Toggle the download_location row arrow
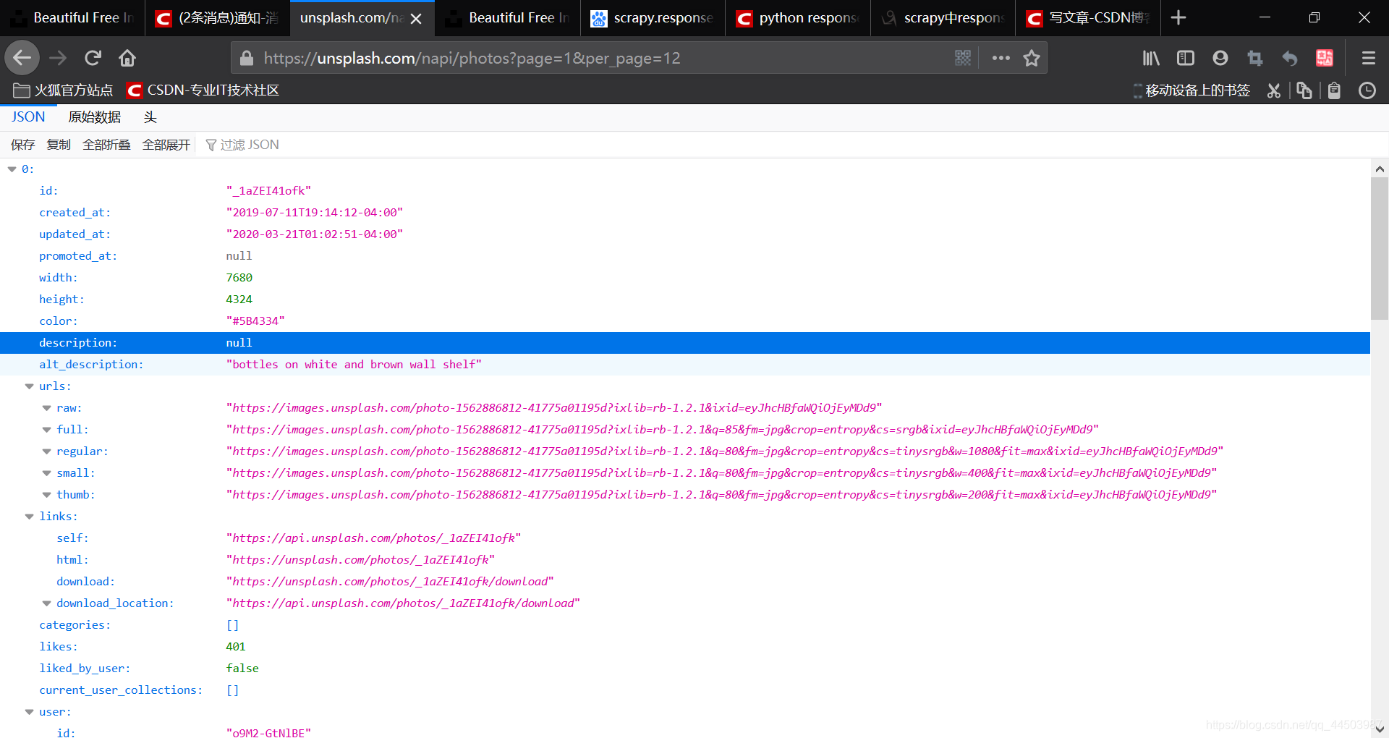Image resolution: width=1389 pixels, height=738 pixels. [47, 603]
